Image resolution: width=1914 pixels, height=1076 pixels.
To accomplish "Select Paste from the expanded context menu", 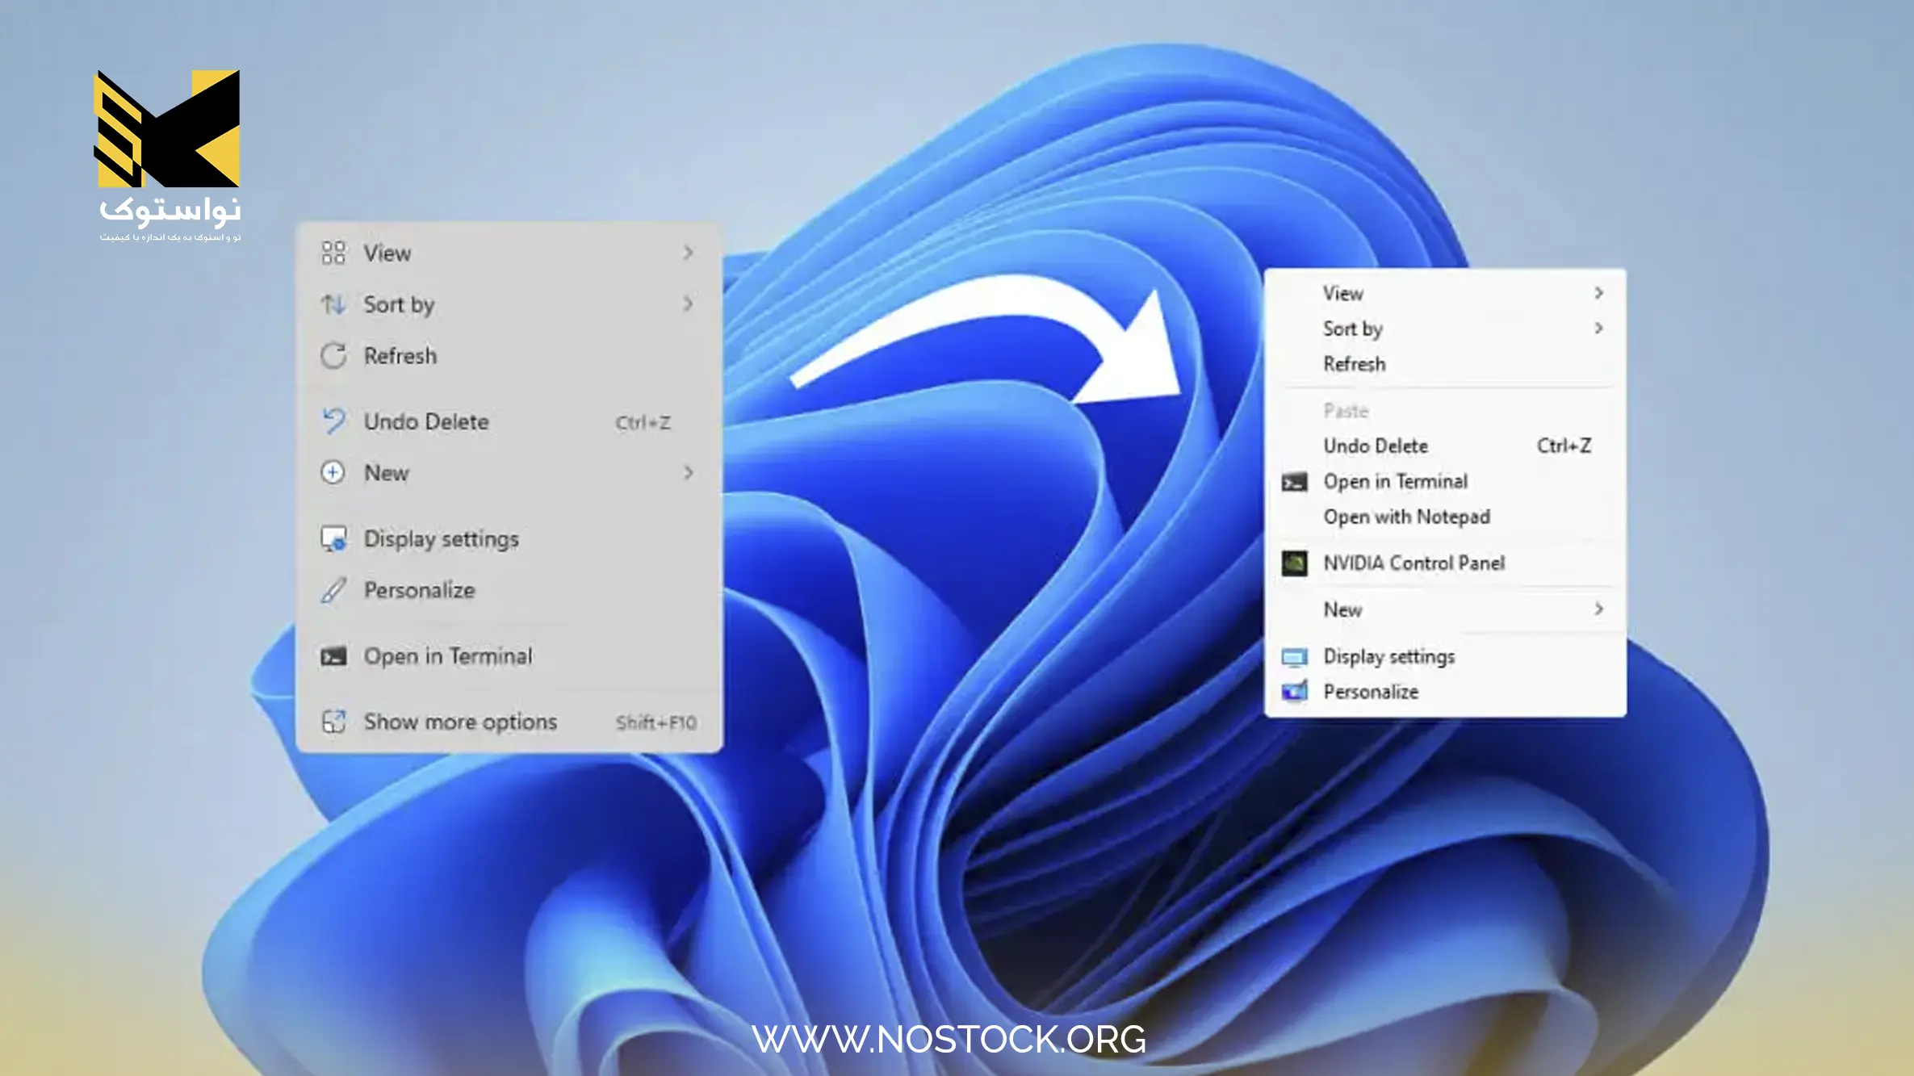I will click(x=1345, y=410).
